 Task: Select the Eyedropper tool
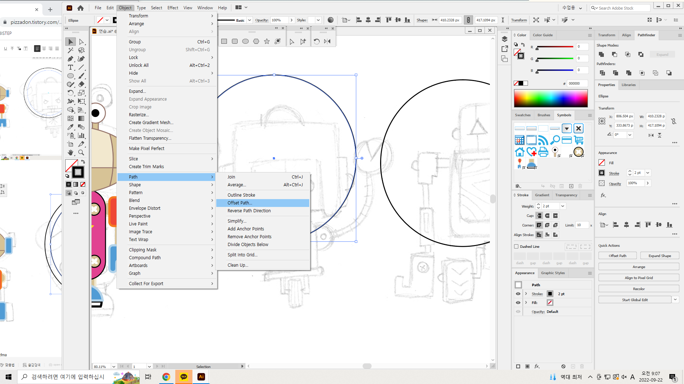tap(71, 127)
